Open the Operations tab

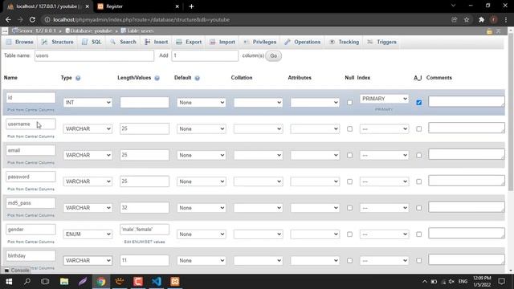point(303,42)
